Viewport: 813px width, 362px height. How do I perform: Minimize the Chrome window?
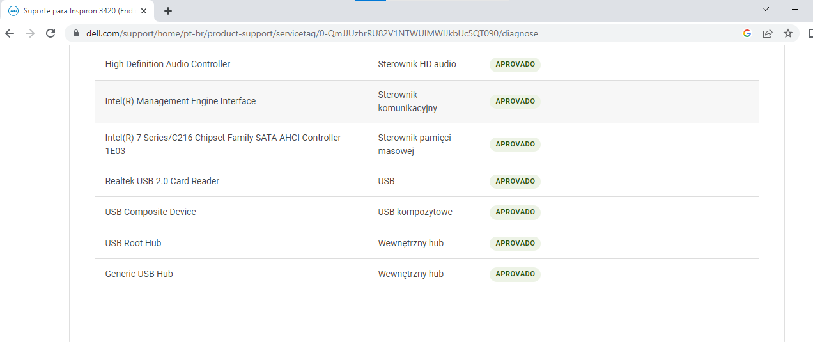tap(796, 9)
